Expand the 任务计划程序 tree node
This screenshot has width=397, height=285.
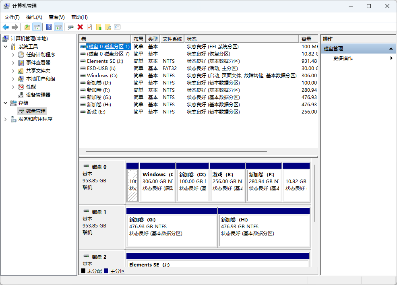(x=13, y=55)
